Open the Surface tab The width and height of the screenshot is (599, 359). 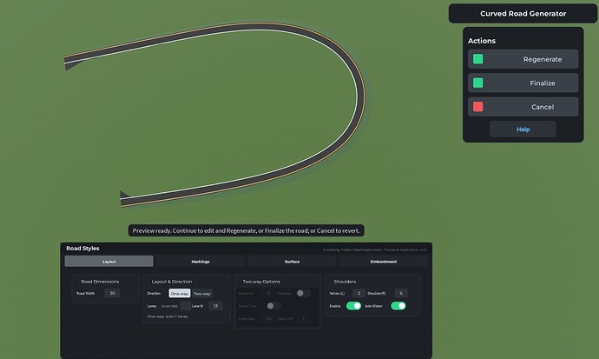pyautogui.click(x=292, y=262)
